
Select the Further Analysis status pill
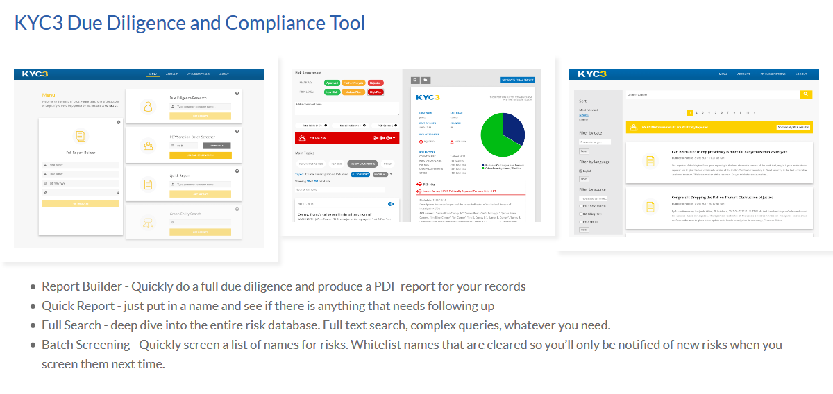pyautogui.click(x=353, y=83)
